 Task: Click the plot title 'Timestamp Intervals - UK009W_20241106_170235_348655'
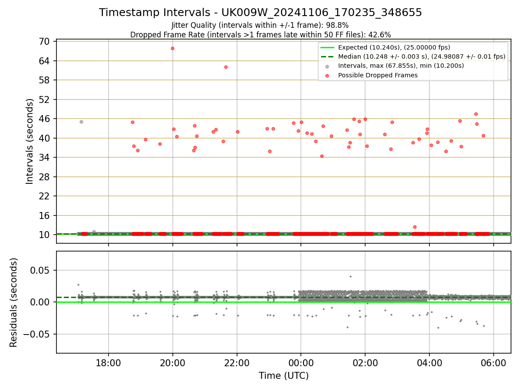tap(260, 13)
